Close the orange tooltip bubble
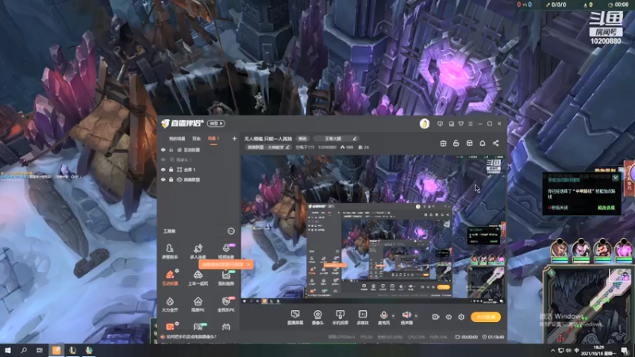The height and width of the screenshot is (357, 635). (248, 264)
